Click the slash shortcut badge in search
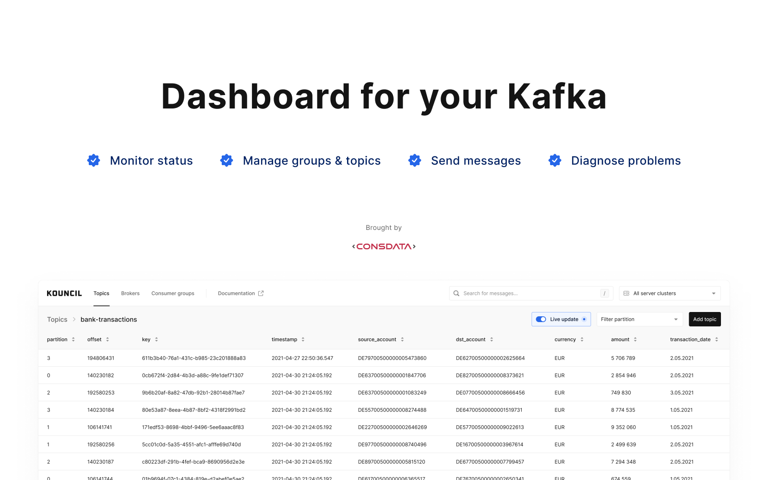This screenshot has width=768, height=480. click(x=604, y=293)
